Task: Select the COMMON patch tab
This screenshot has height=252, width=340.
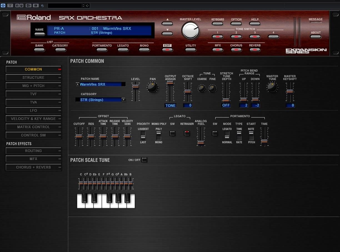Action: pos(33,69)
